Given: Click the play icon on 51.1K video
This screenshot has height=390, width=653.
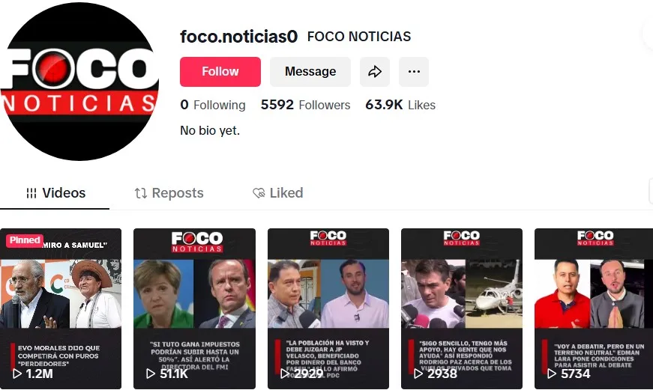Looking at the screenshot, I should pos(151,374).
